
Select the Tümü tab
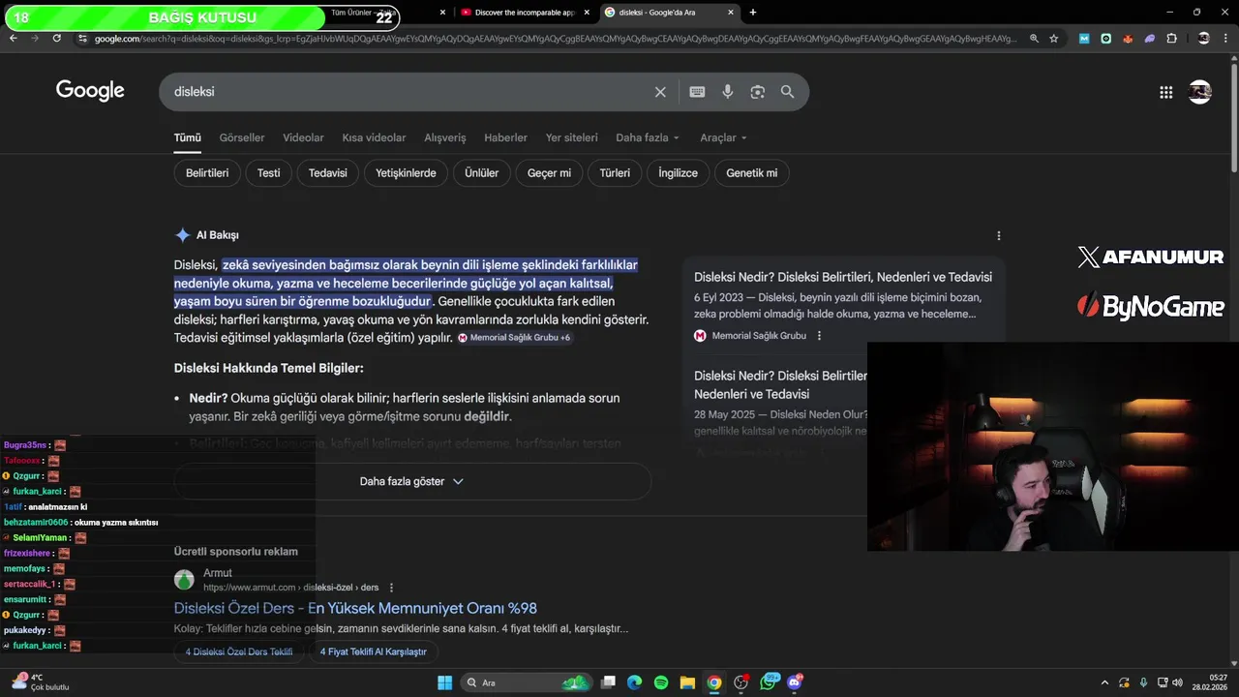tap(188, 137)
